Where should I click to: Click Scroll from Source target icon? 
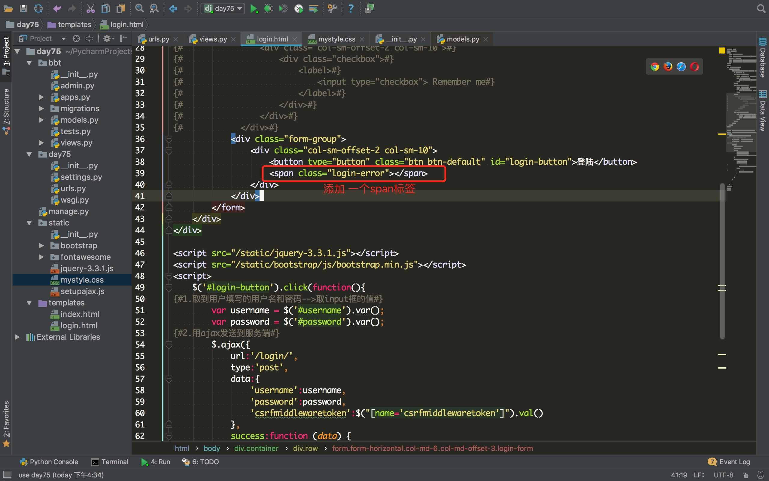76,38
